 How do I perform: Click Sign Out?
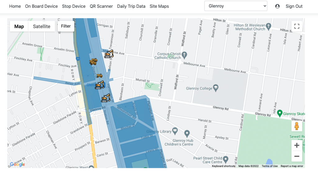[294, 6]
